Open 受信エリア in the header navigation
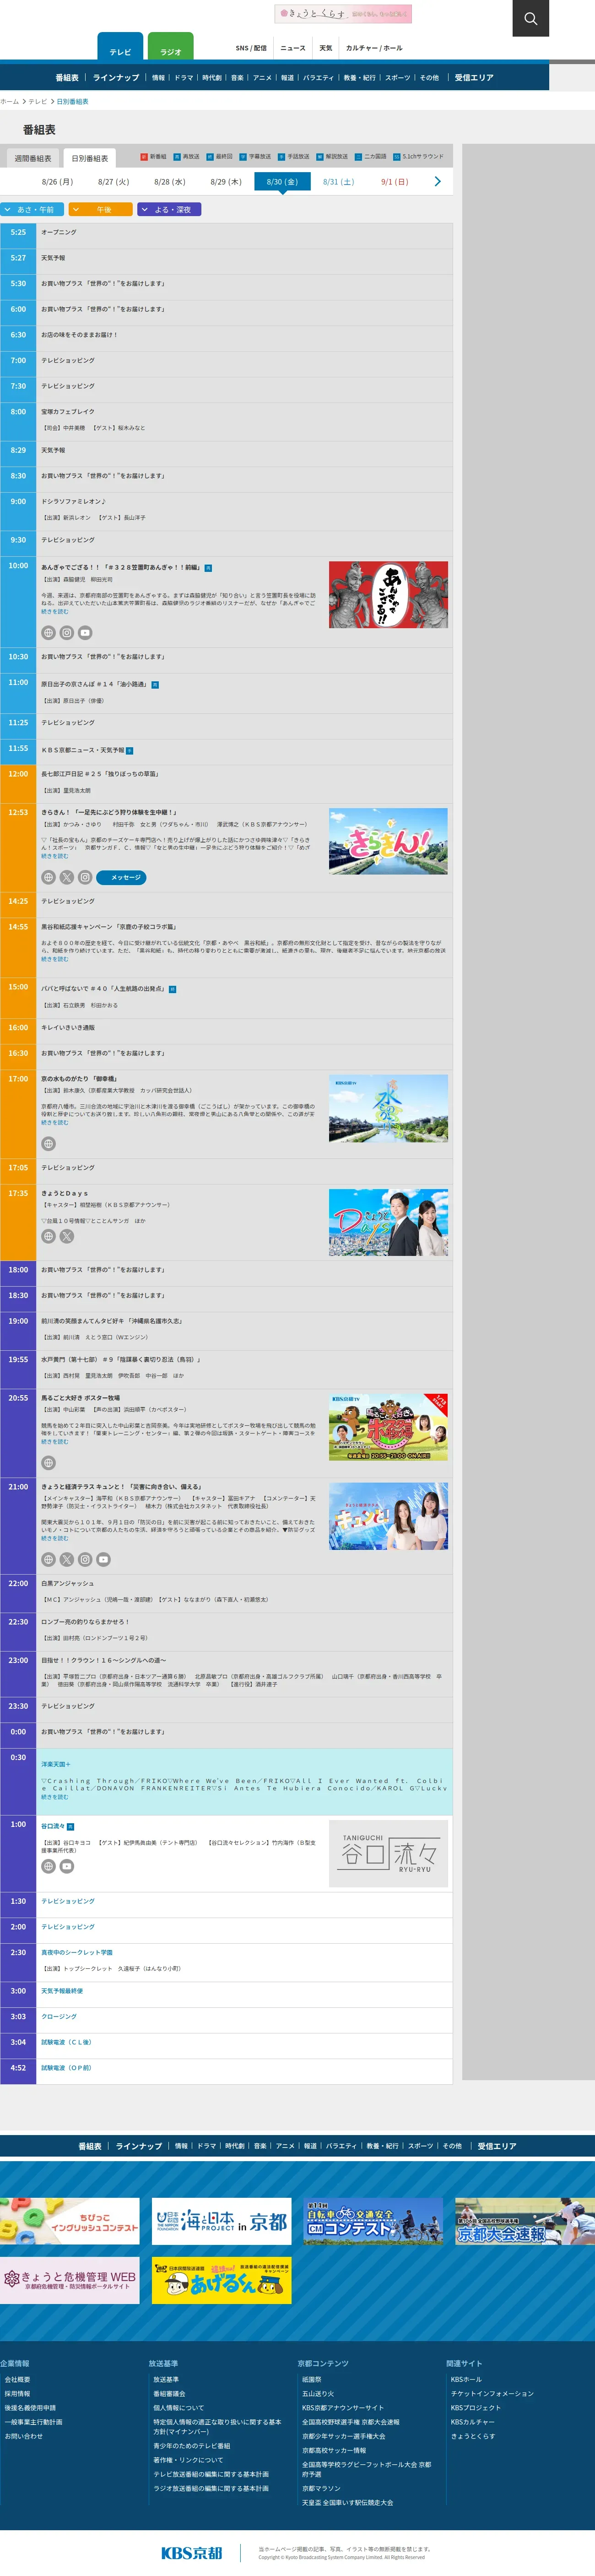 474,77
